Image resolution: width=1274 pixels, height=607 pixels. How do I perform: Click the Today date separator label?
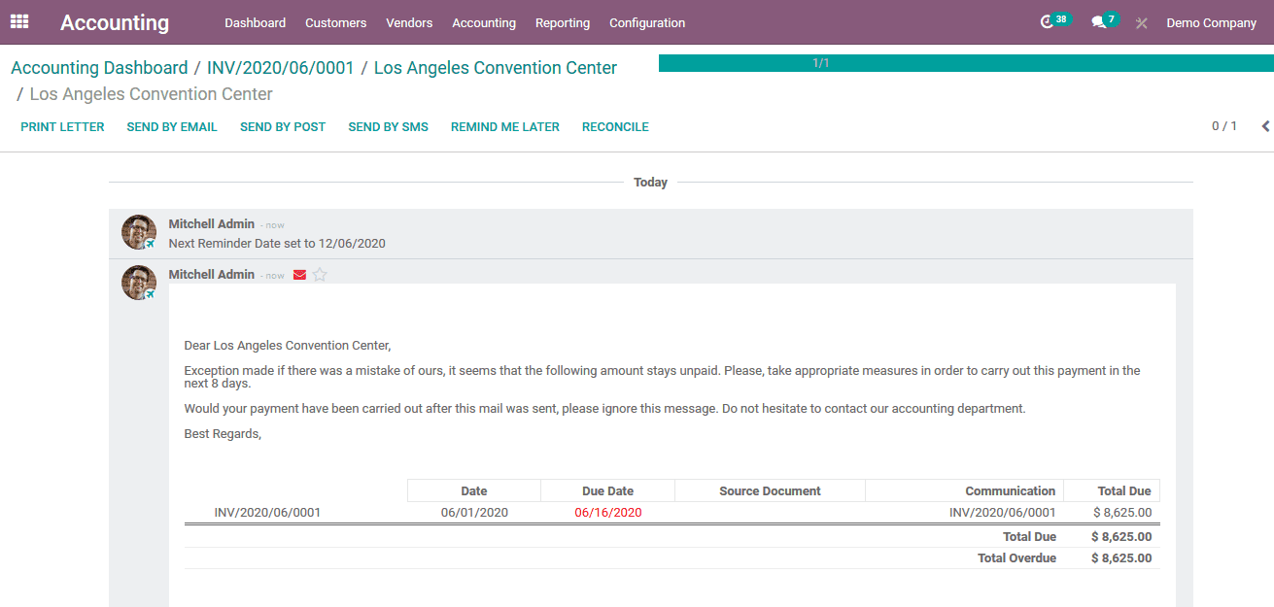pyautogui.click(x=650, y=183)
